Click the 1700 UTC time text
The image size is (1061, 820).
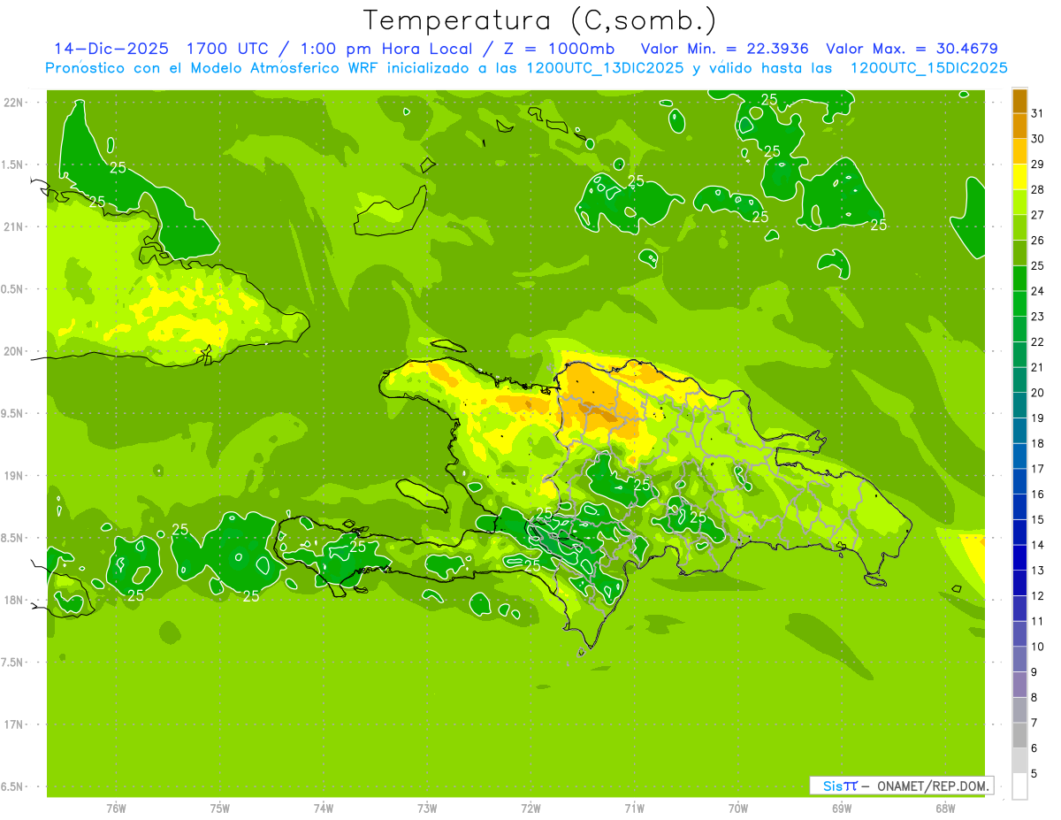226,49
